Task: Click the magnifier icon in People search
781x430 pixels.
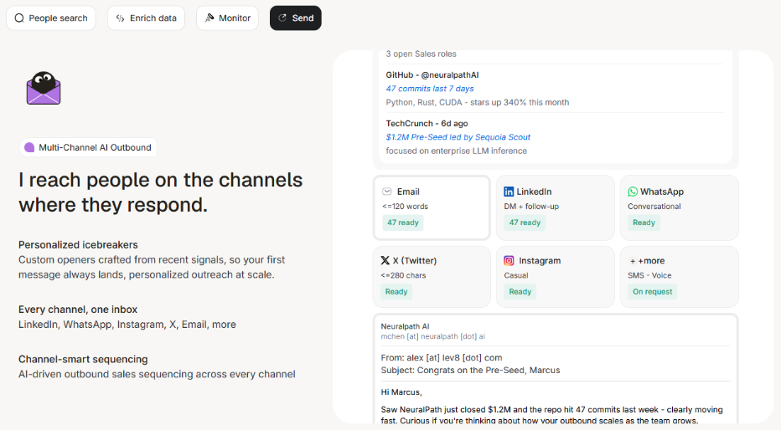Action: pos(19,18)
